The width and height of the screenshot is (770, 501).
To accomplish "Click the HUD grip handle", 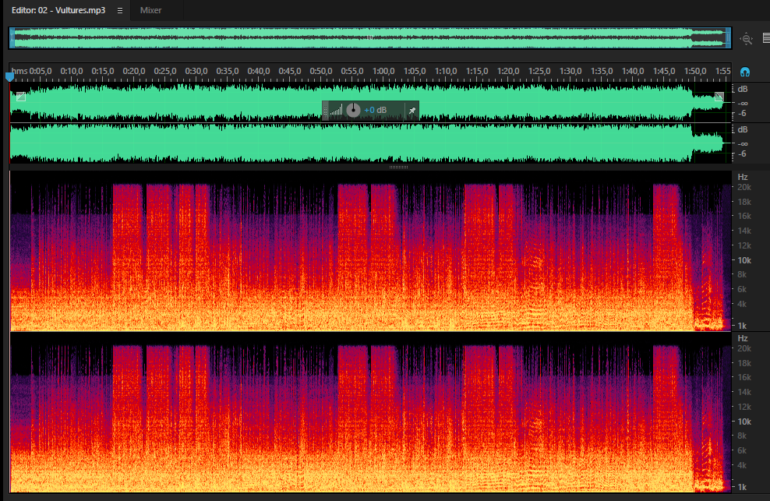I will pos(325,111).
